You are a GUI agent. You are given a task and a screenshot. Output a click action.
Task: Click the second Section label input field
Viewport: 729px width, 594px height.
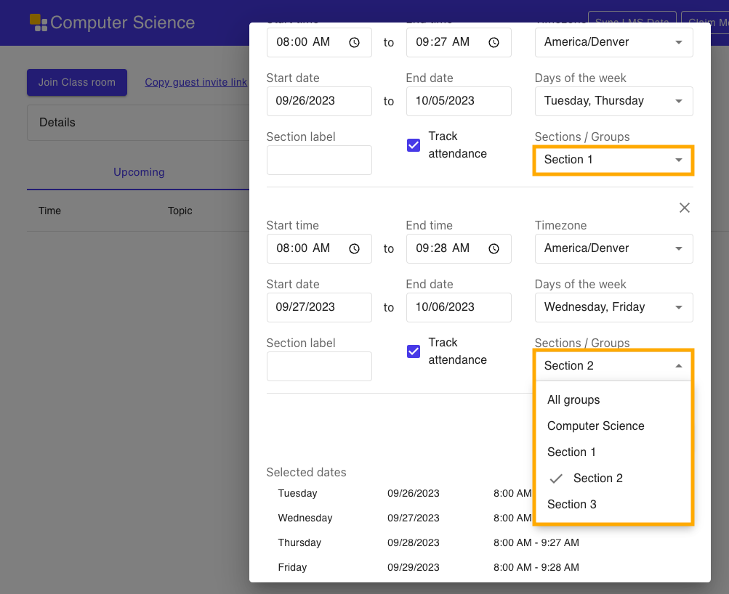click(x=318, y=367)
